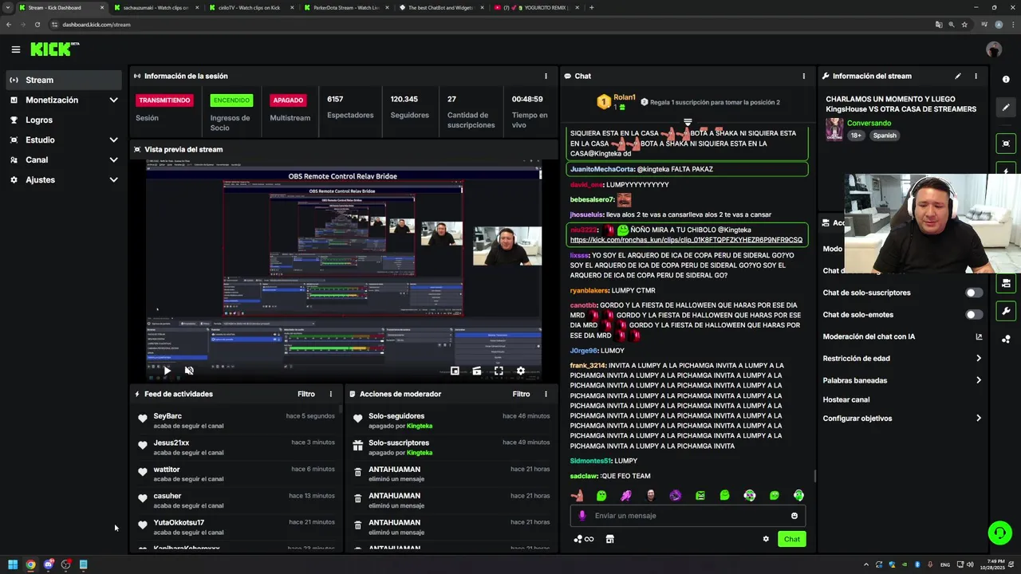This screenshot has height=574, width=1021.
Task: Expand the Monetización sidebar section
Action: point(113,100)
